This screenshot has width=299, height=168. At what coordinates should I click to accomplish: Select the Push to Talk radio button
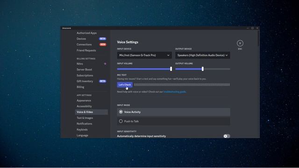121,121
